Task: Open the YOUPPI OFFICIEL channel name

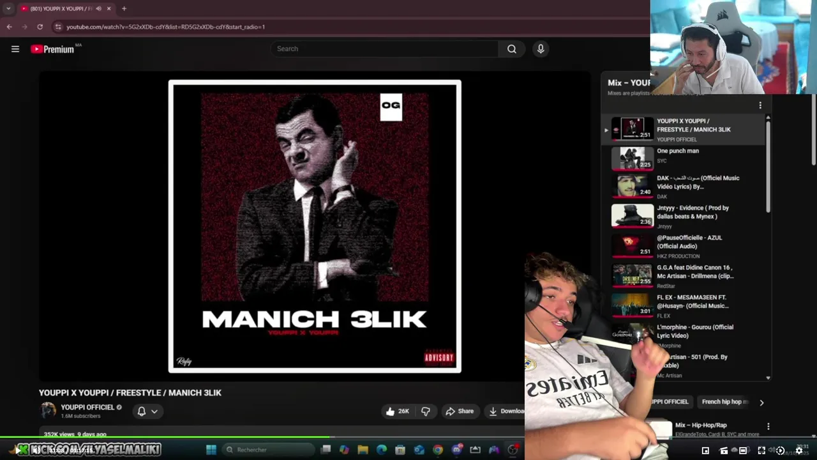Action: pyautogui.click(x=87, y=407)
